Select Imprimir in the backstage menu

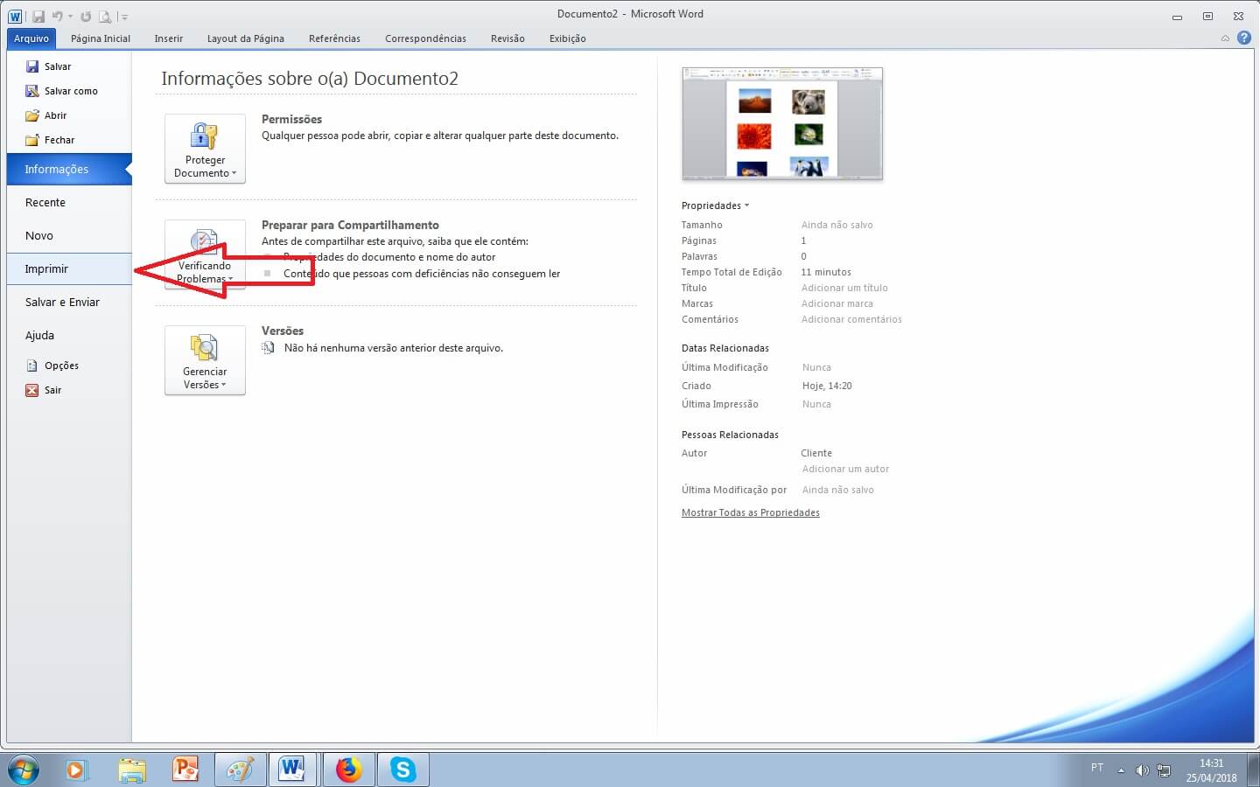tap(46, 269)
